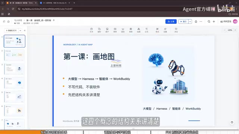Go back in the browser
This screenshot has width=239, height=134.
3,9
